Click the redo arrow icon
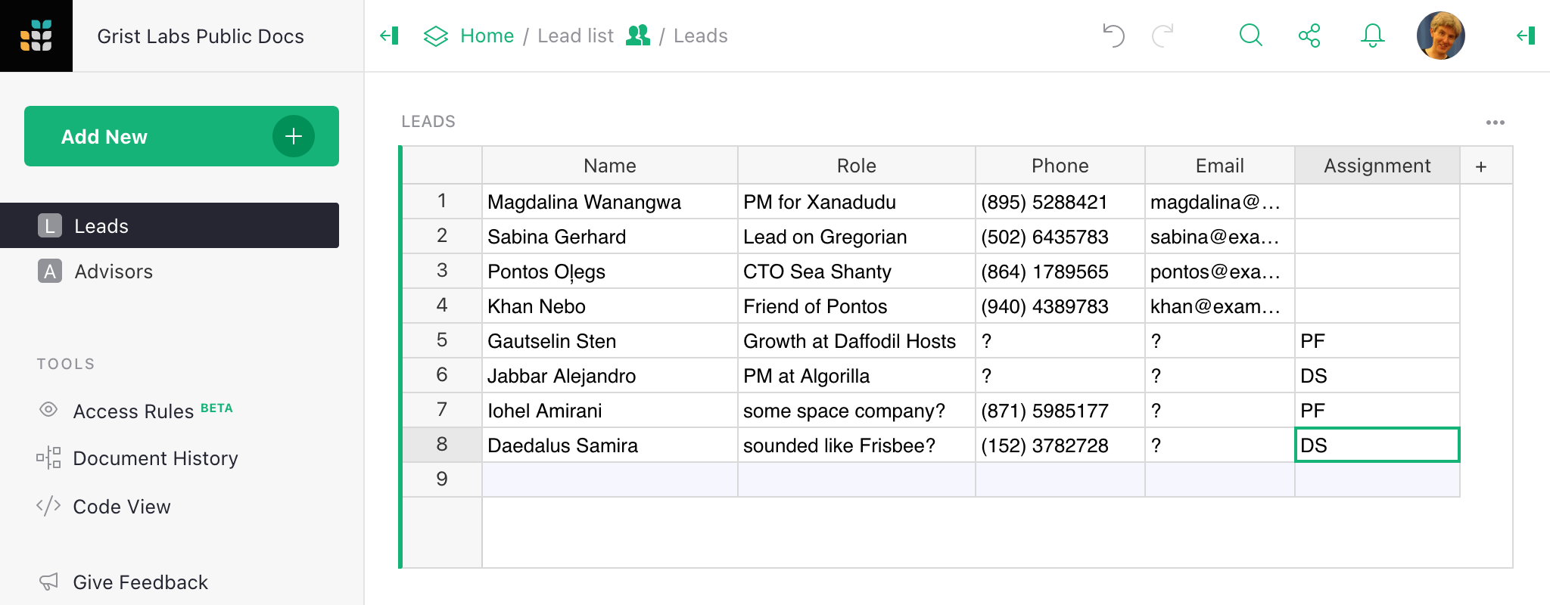Image resolution: width=1550 pixels, height=605 pixels. click(x=1162, y=36)
